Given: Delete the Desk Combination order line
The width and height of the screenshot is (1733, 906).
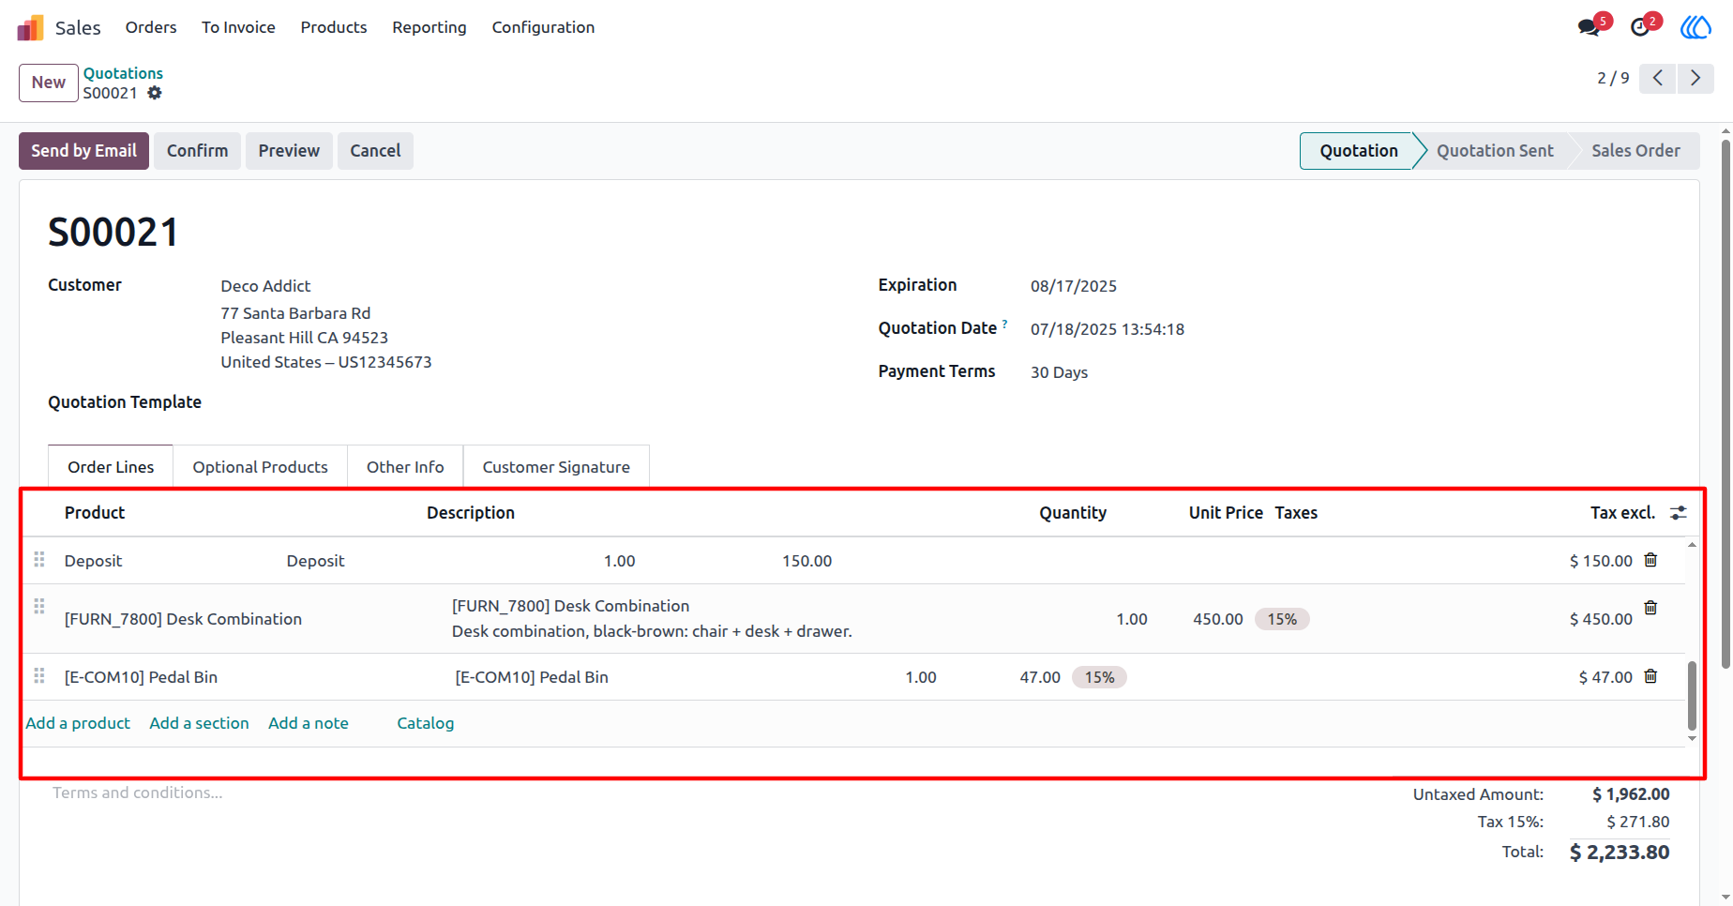Looking at the screenshot, I should [x=1650, y=608].
